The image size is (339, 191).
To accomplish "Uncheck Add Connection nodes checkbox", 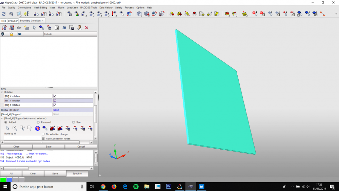I will coord(43,138).
